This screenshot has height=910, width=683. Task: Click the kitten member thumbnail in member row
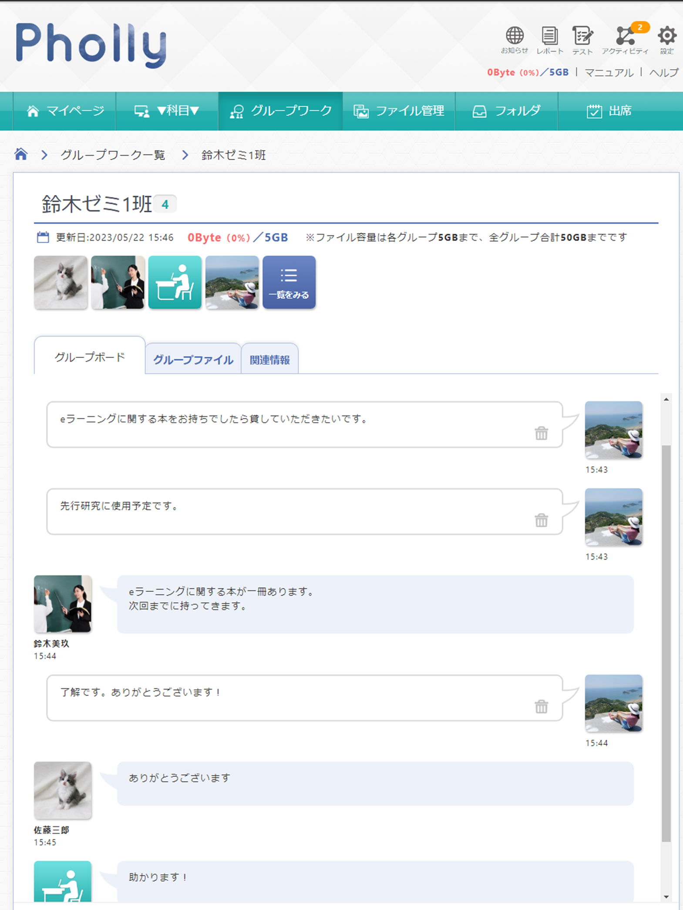(x=61, y=282)
